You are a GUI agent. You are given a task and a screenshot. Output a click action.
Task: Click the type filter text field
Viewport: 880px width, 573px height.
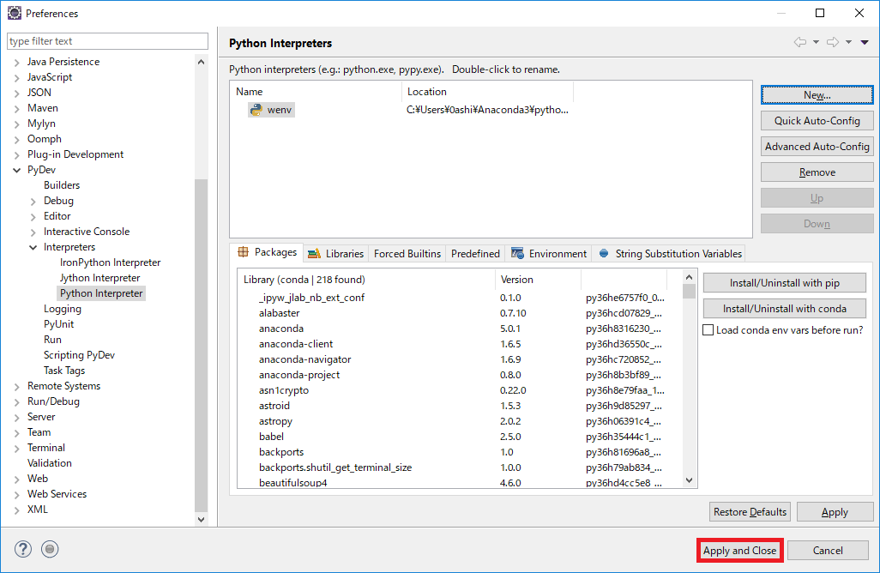pos(106,40)
